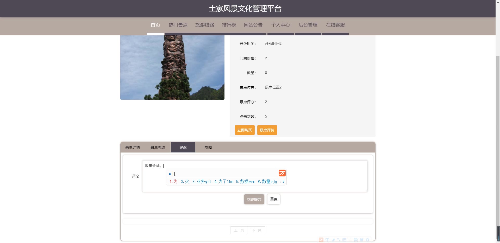Click the 下一页 pagination button

point(257,230)
